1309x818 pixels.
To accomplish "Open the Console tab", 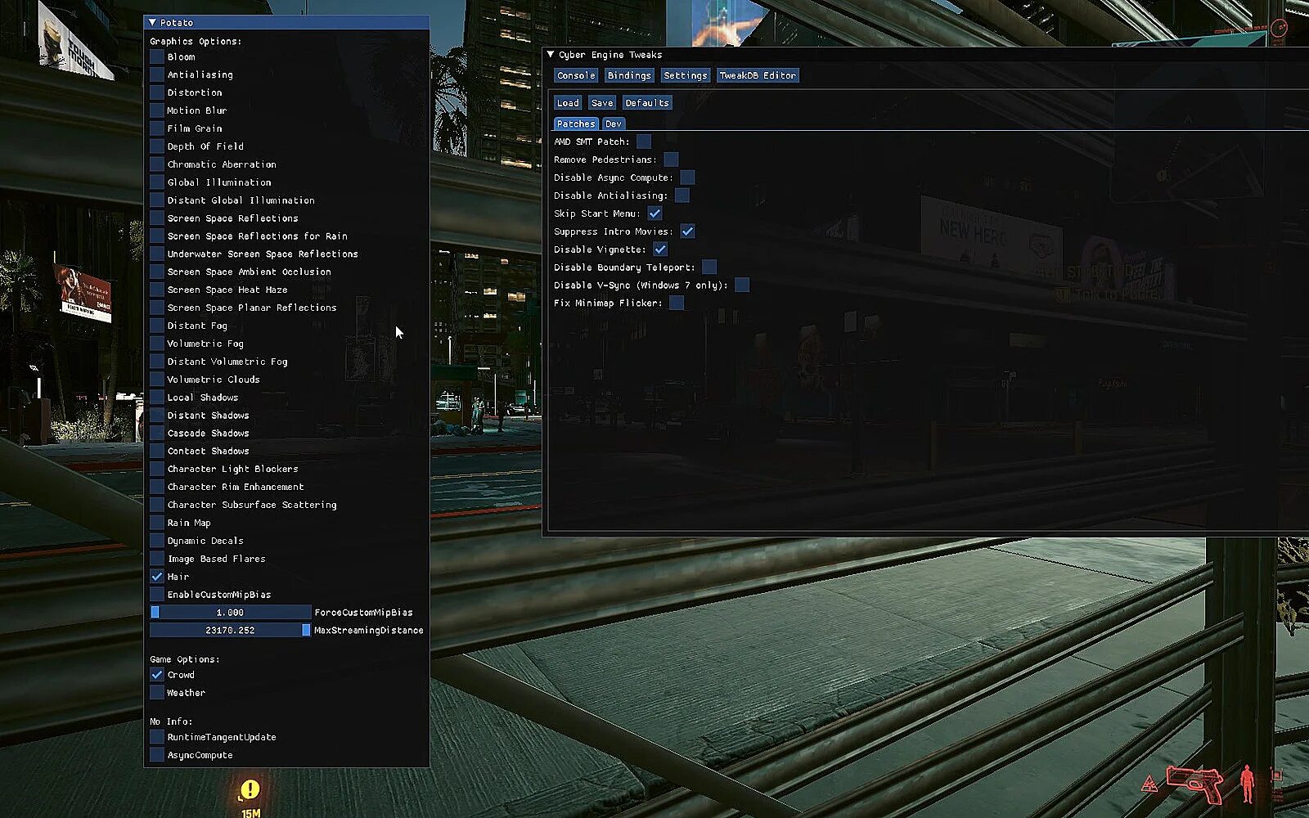I will 576,75.
